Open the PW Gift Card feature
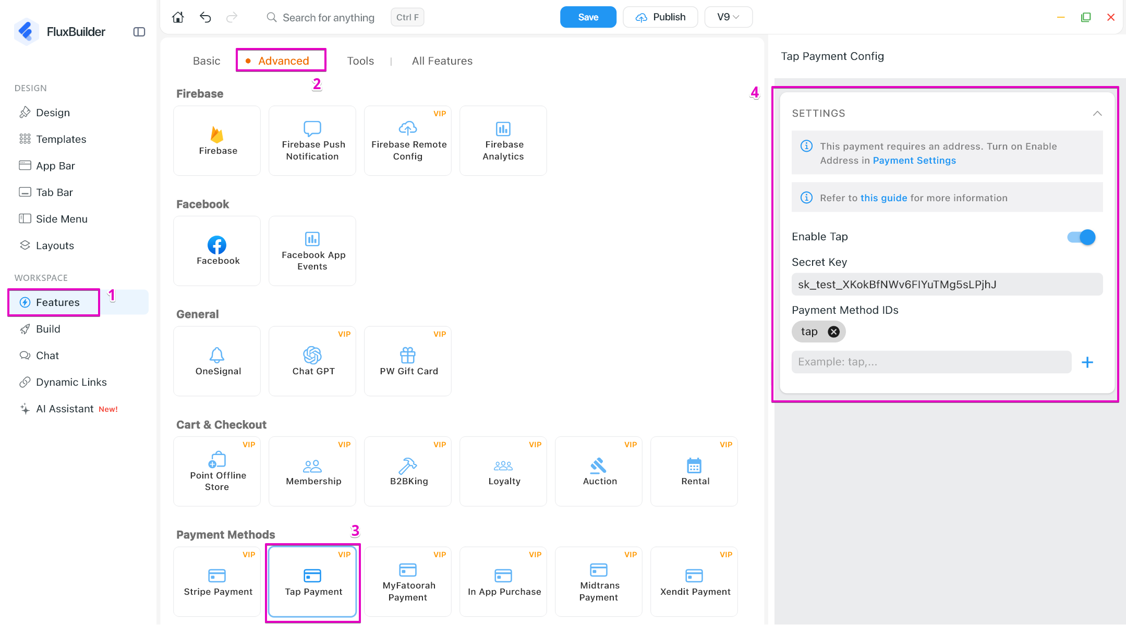The height and width of the screenshot is (625, 1126). (x=408, y=361)
